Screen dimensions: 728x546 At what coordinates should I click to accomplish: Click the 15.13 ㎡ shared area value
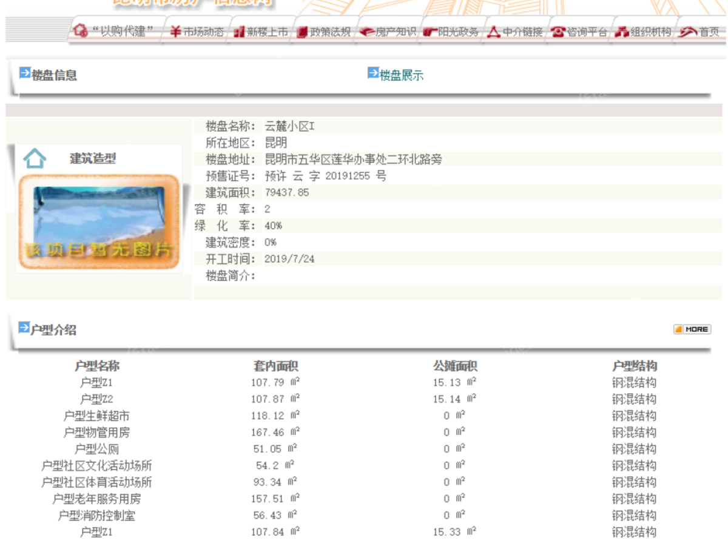pos(455,383)
